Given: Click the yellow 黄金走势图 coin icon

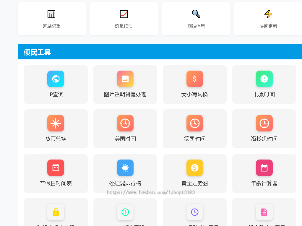Looking at the screenshot, I should (x=194, y=168).
